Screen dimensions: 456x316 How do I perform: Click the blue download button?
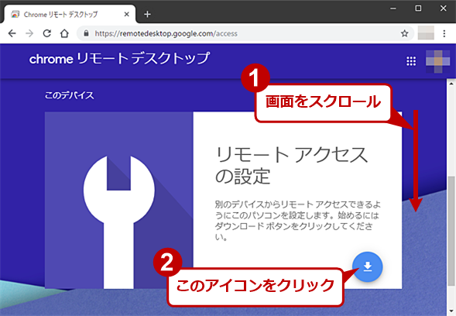[367, 266]
